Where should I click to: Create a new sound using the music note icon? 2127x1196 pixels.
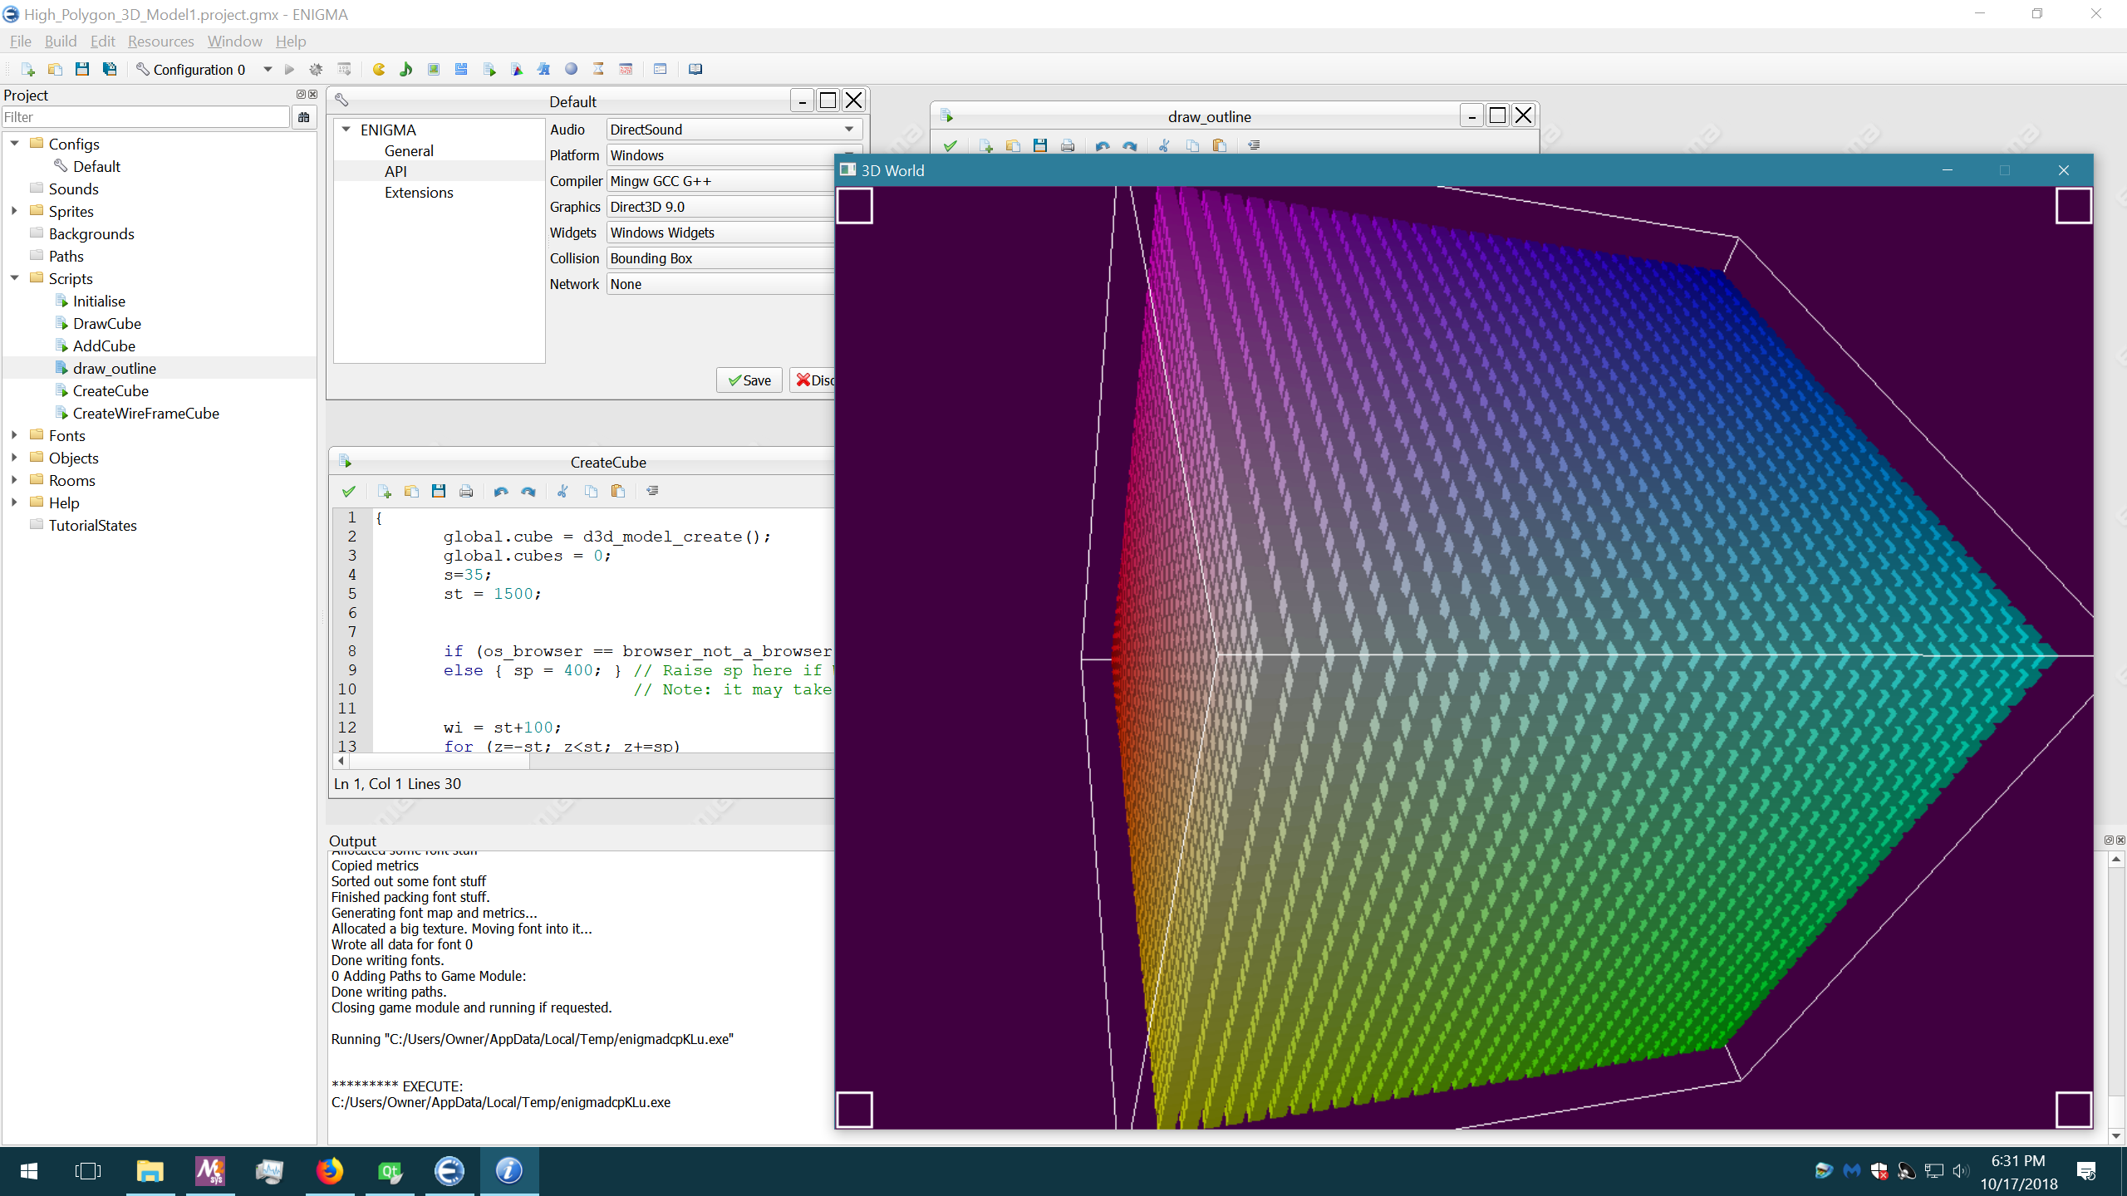405,69
